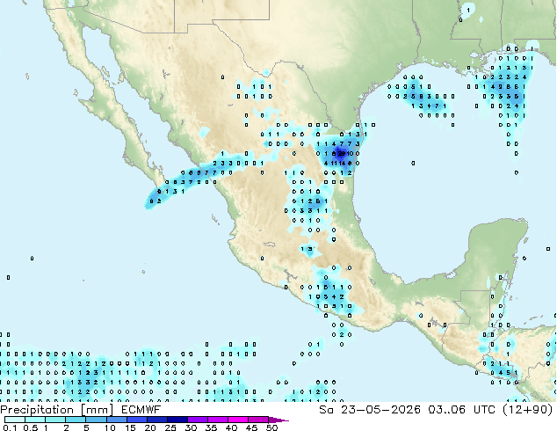Pick the 40–45 mm magenta legend swatch

(x=238, y=420)
